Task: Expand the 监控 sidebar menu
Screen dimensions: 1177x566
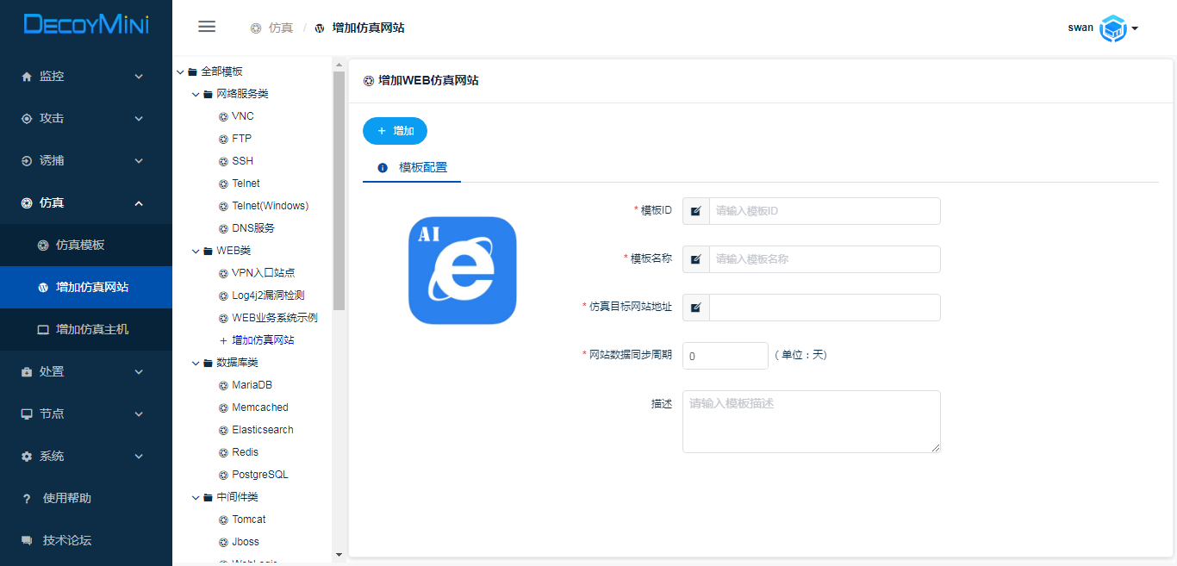Action: tap(85, 76)
